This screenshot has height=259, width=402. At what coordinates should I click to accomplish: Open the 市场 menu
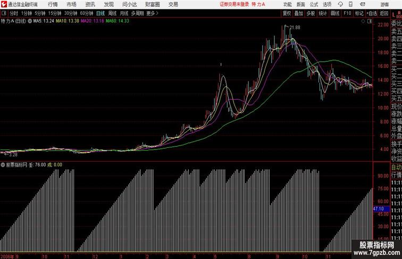tap(71, 4)
